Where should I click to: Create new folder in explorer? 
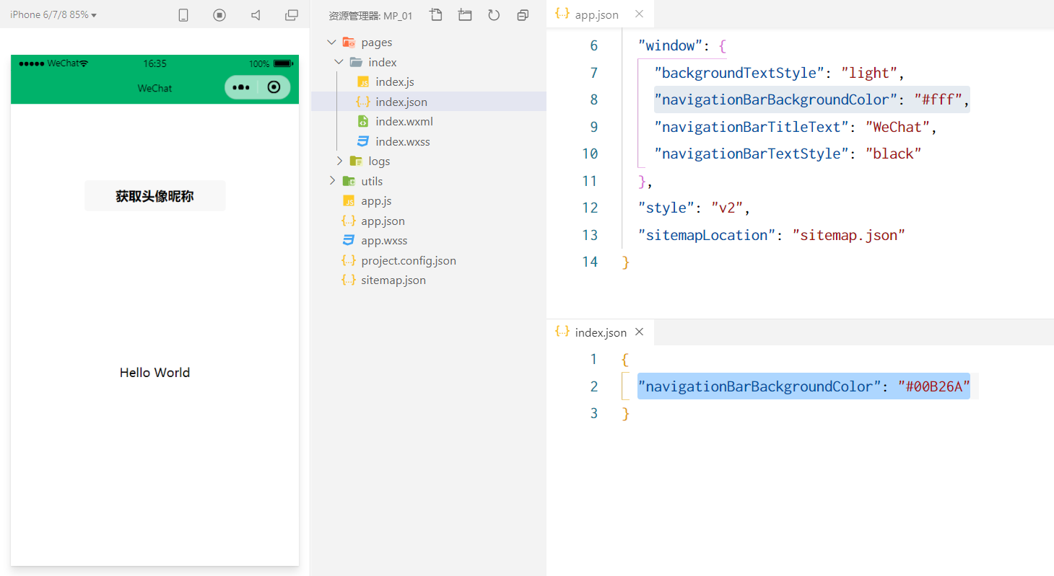point(465,15)
